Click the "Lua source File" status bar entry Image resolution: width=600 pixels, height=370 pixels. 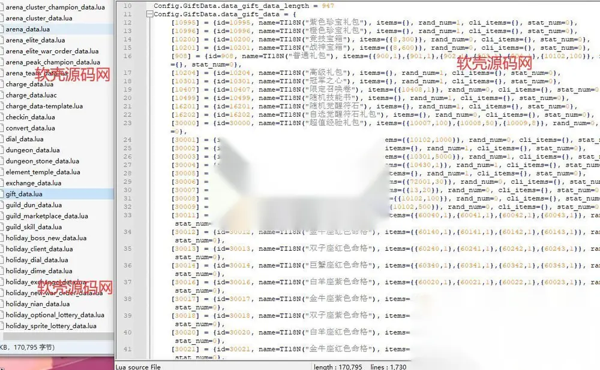[x=138, y=367]
